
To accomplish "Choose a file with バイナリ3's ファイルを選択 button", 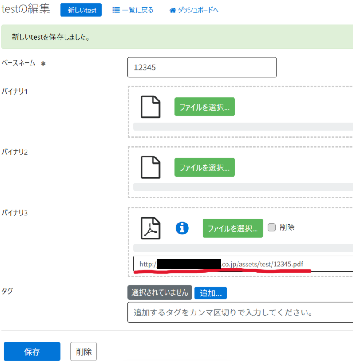I will 233,228.
